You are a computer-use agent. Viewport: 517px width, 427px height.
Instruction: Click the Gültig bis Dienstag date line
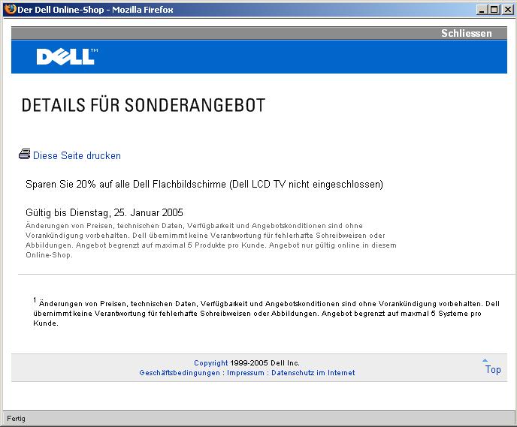(x=104, y=212)
